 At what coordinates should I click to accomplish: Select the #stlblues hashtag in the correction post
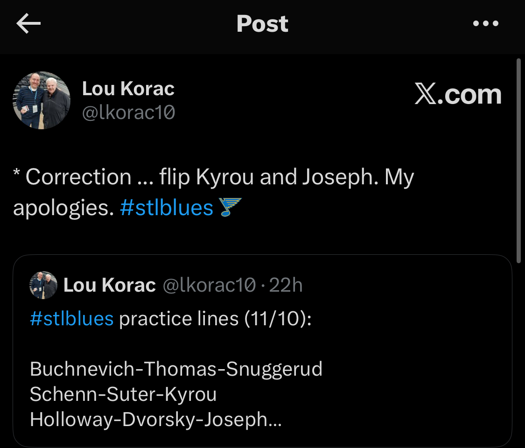pyautogui.click(x=166, y=207)
